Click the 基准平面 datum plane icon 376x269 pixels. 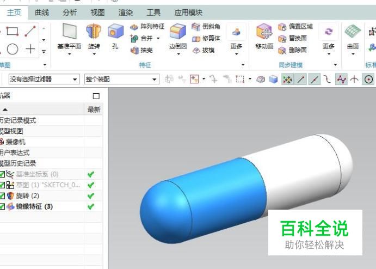(69, 31)
